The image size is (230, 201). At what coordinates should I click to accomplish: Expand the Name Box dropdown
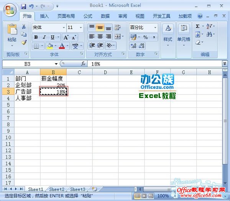point(56,64)
